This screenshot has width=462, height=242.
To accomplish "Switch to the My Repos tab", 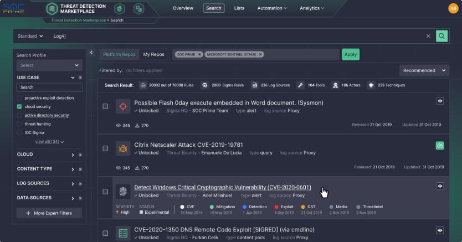I will click(x=153, y=54).
